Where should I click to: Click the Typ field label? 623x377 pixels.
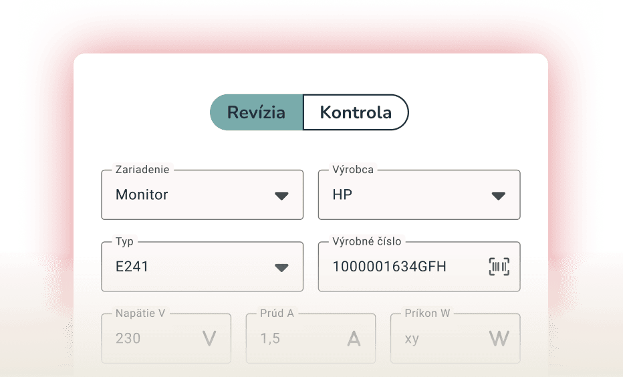tap(124, 241)
